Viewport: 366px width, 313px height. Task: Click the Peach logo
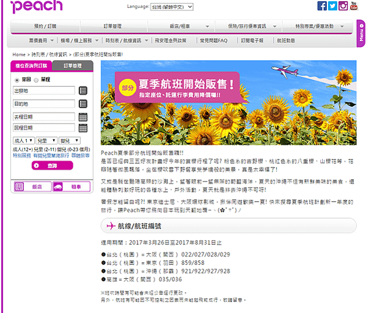point(37,6)
